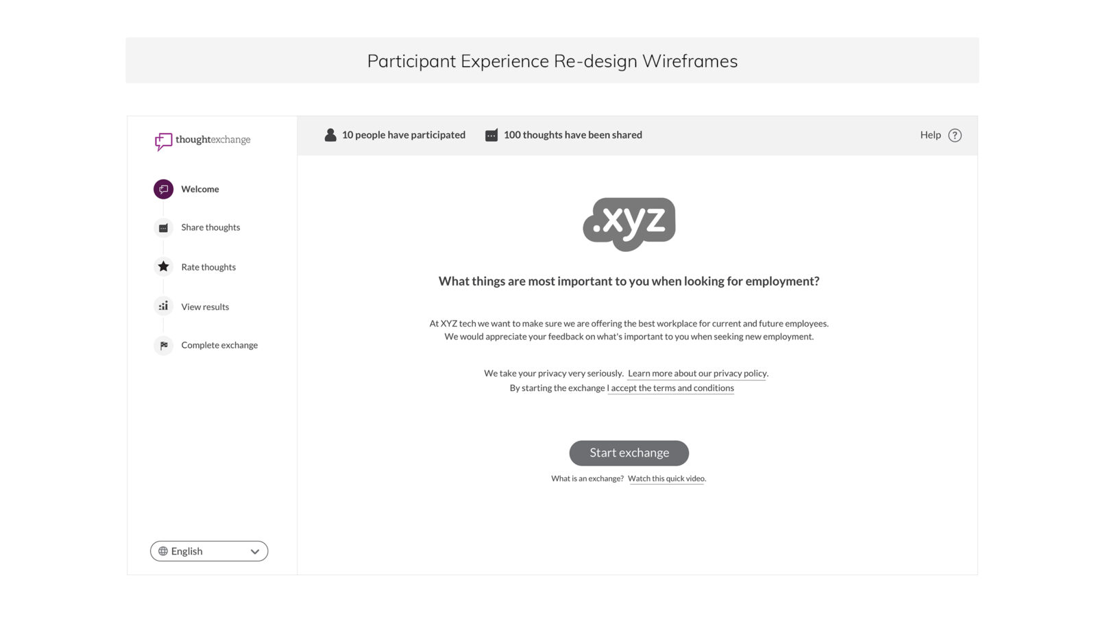This screenshot has height=621, width=1105.
Task: Click the View results chart icon
Action: [x=163, y=306]
